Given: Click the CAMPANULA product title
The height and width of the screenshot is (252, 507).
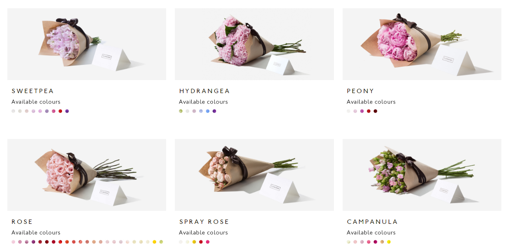Looking at the screenshot, I should point(372,222).
